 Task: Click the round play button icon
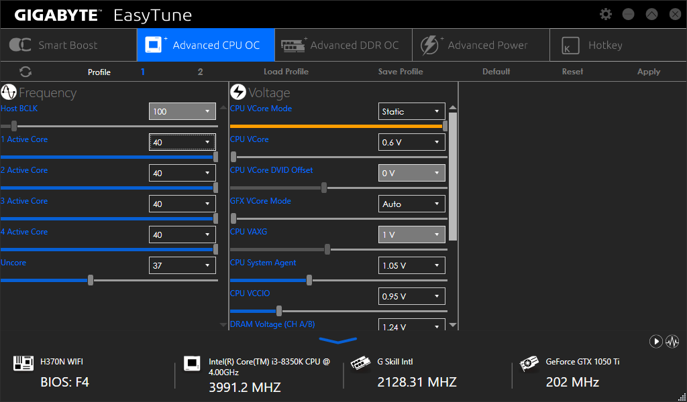click(x=655, y=341)
